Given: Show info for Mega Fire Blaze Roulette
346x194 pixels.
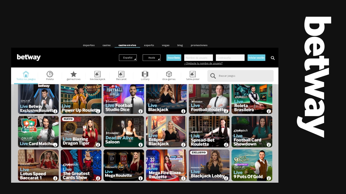Looking at the screenshot, I should coord(183,178).
